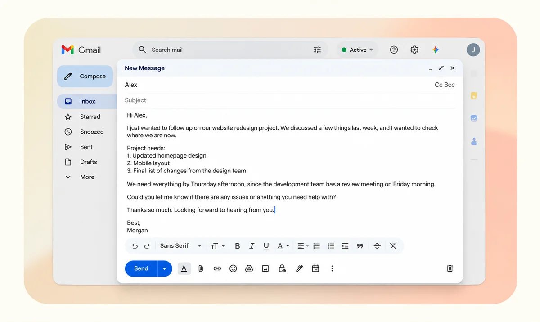540x322 pixels.
Task: Open the Inbox folder
Action: tap(87, 101)
